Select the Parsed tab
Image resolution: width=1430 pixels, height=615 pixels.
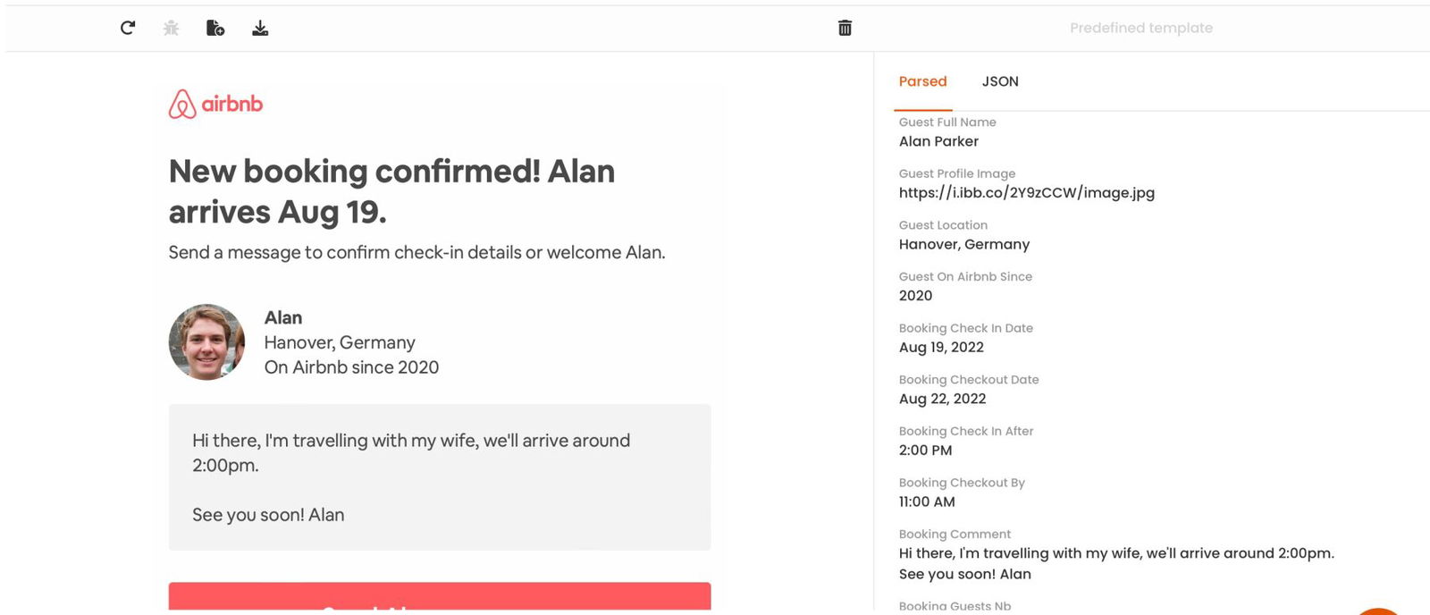click(x=922, y=81)
